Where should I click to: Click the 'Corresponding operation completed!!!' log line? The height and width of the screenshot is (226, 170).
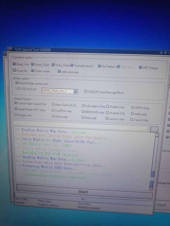point(56,176)
